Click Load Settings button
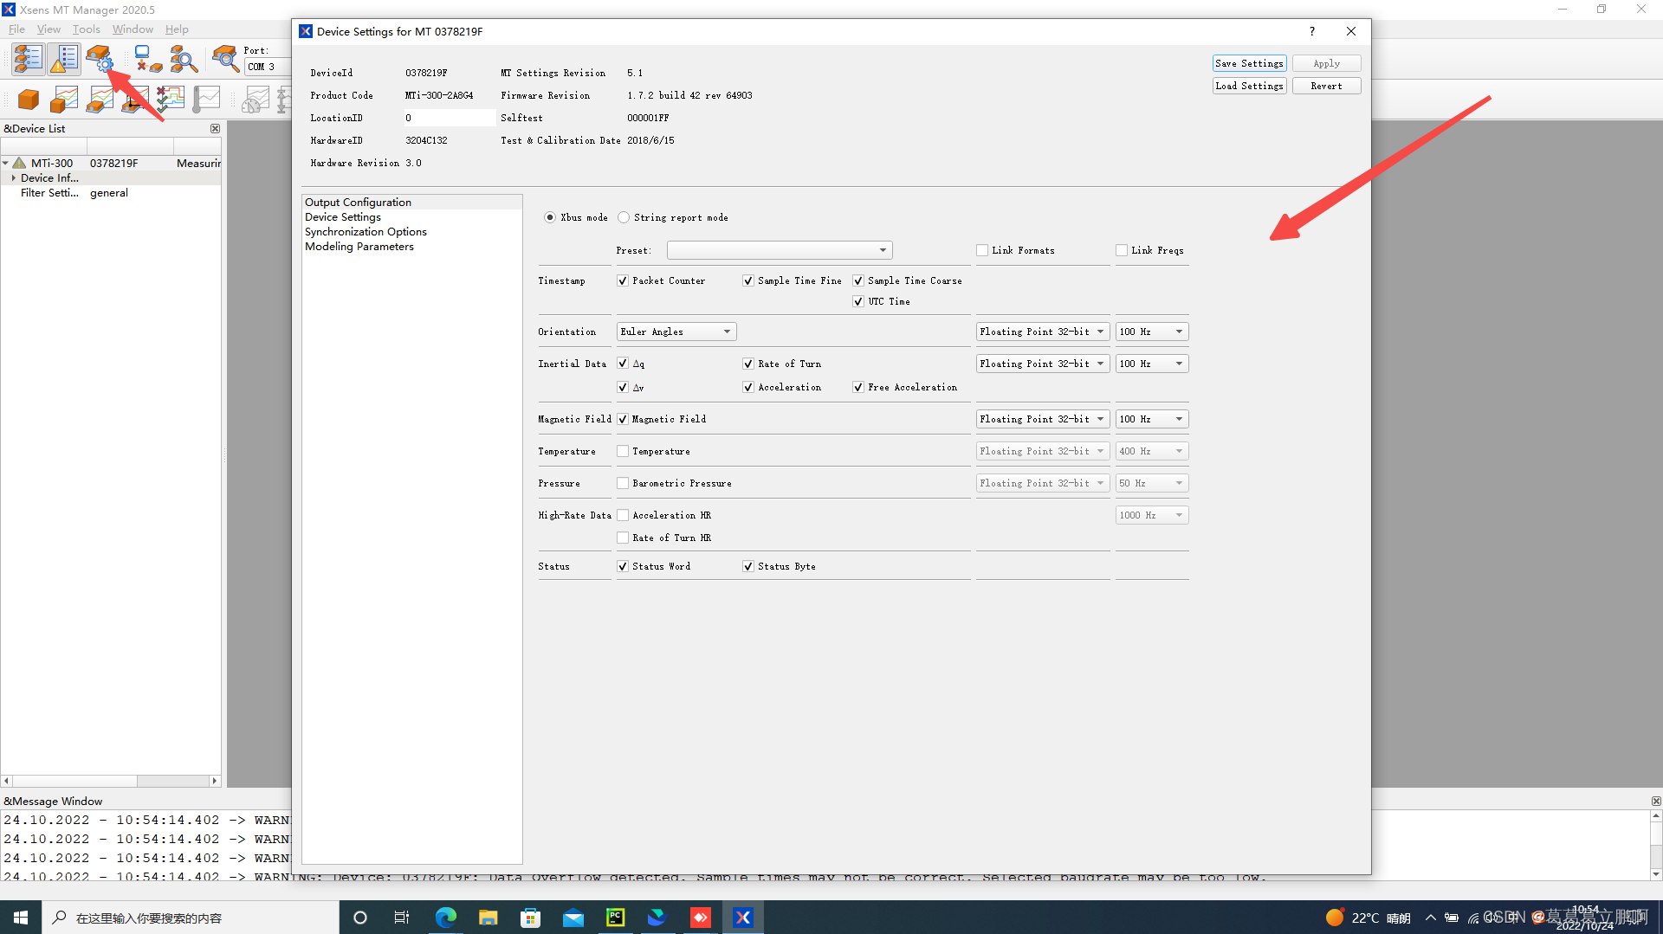The height and width of the screenshot is (934, 1663). [1249, 86]
